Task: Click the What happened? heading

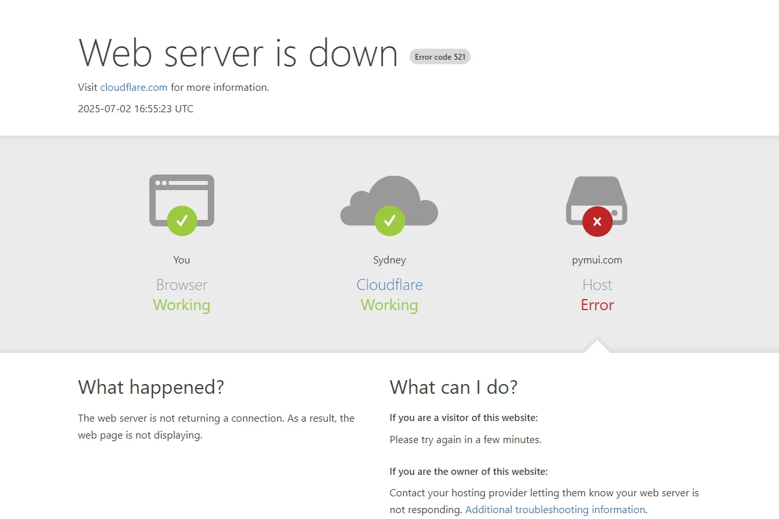Action: [151, 387]
